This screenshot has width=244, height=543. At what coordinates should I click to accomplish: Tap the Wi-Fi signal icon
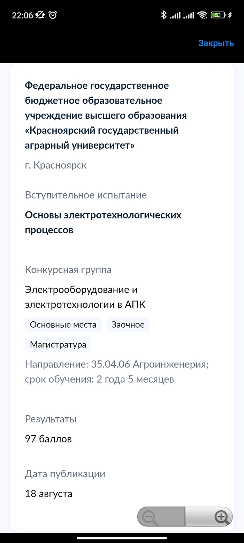(202, 15)
